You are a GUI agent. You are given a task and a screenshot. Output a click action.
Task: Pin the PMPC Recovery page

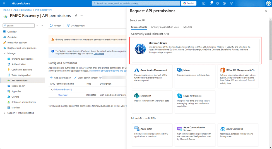[76, 16]
